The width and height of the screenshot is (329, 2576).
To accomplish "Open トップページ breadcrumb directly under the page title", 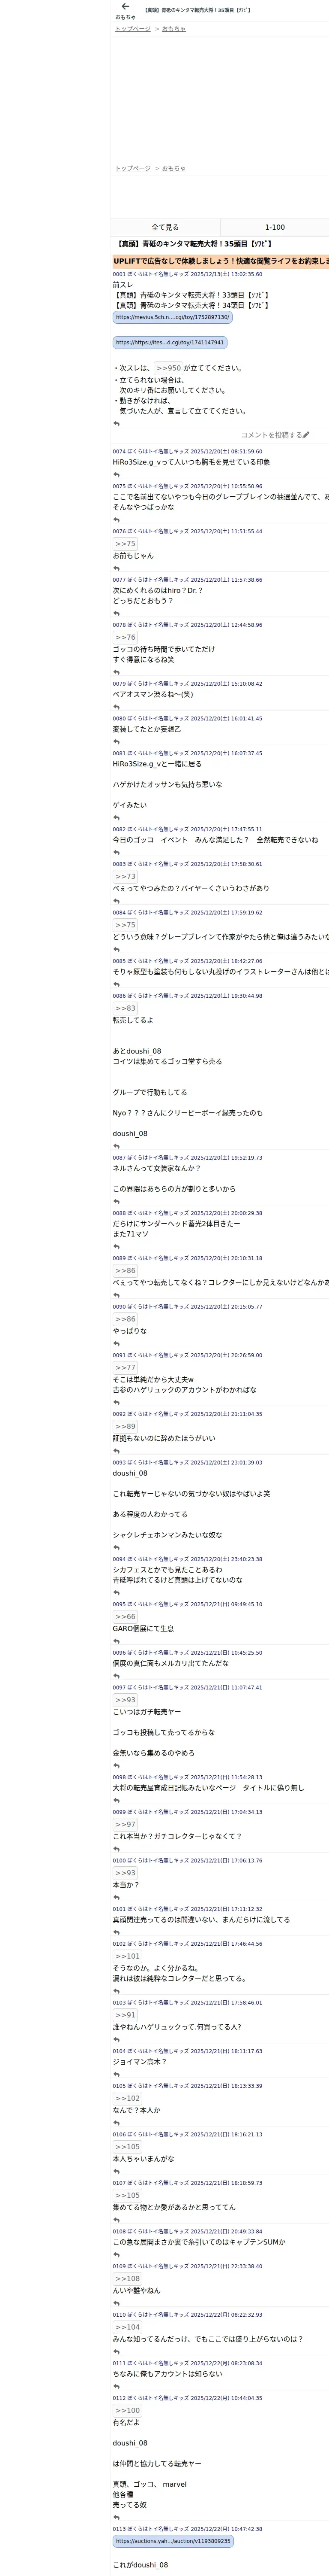I will click(133, 29).
